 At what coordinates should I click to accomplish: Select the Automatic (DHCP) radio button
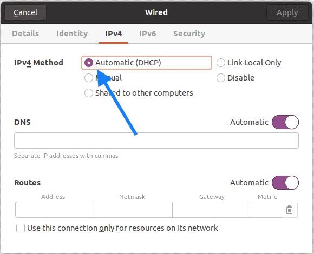coord(89,63)
